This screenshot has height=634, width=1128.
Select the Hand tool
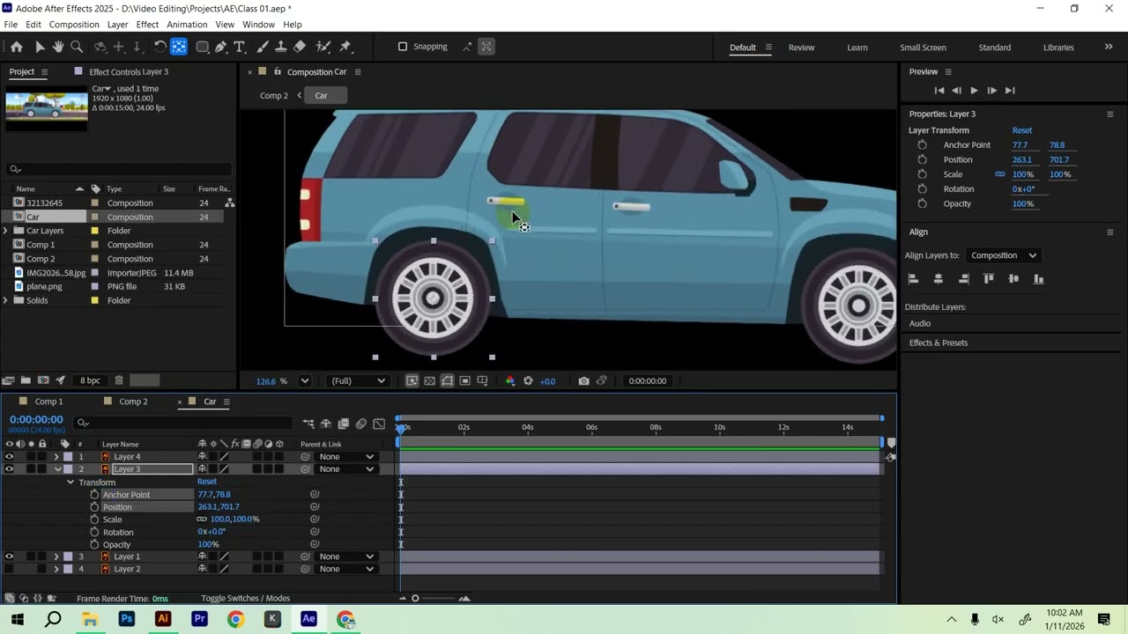coord(58,47)
